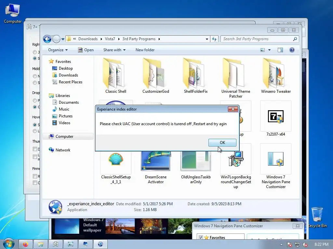
Task: Click the volume tray icon
Action: pos(305,245)
